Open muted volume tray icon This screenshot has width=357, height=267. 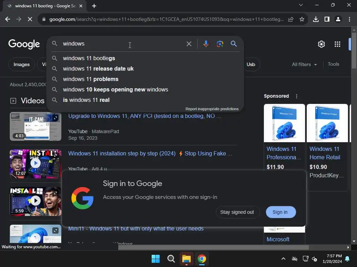click(314, 259)
